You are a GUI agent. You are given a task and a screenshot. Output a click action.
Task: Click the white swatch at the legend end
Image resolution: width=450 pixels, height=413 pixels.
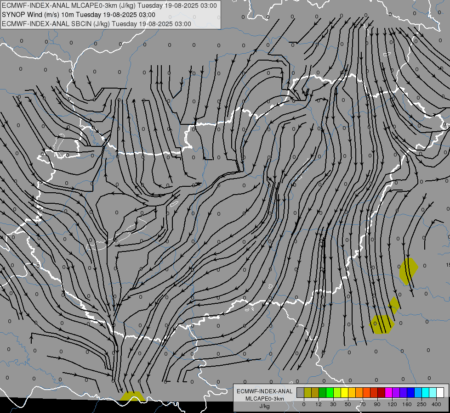440,392
